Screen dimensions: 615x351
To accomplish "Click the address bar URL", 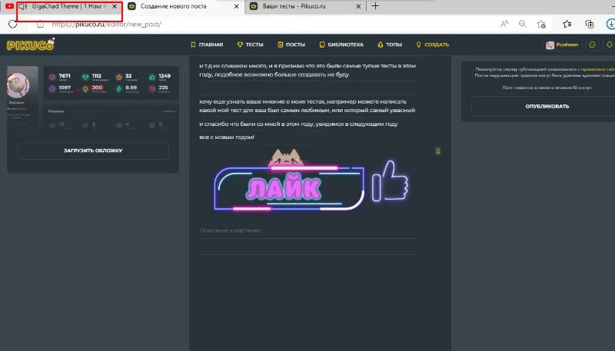I will tap(106, 24).
